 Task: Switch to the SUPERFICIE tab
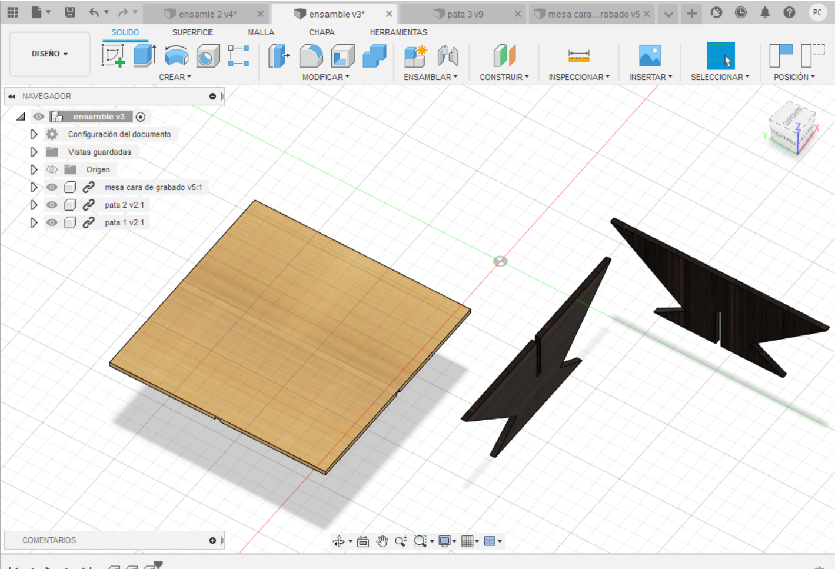coord(192,32)
